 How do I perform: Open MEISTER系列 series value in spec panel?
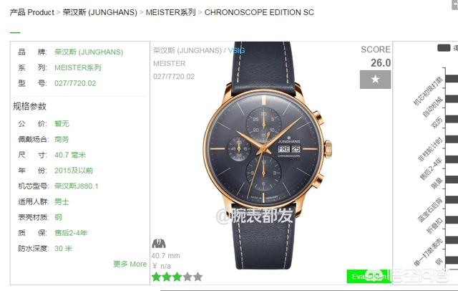pyautogui.click(x=78, y=68)
